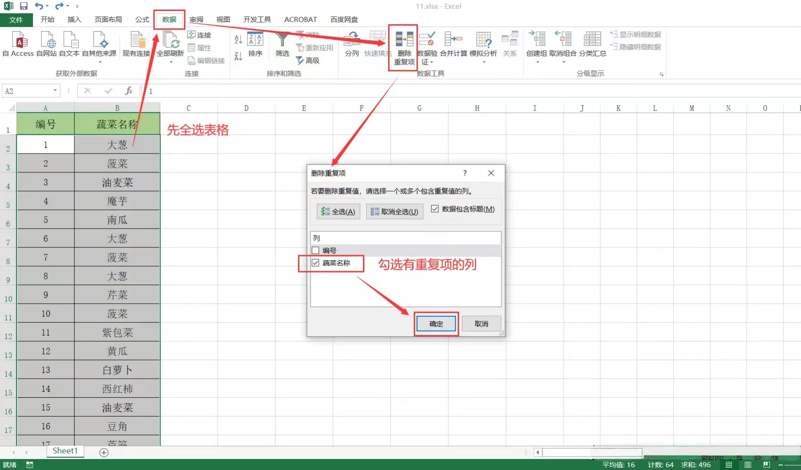Click the horizontal scrollbar left arrow
801x470 pixels.
pyautogui.click(x=538, y=453)
